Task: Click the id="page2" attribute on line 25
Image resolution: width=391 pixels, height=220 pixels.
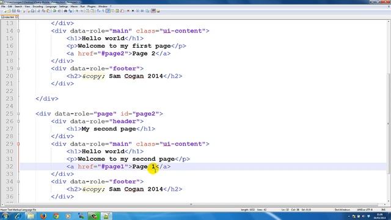Action: click(140, 114)
